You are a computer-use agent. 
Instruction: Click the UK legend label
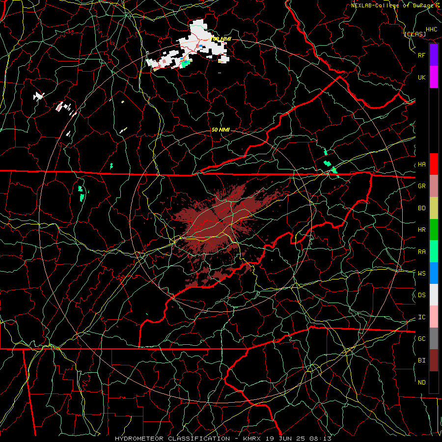click(421, 77)
